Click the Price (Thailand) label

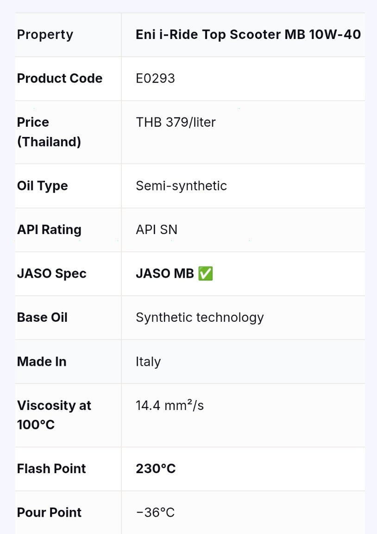(49, 132)
